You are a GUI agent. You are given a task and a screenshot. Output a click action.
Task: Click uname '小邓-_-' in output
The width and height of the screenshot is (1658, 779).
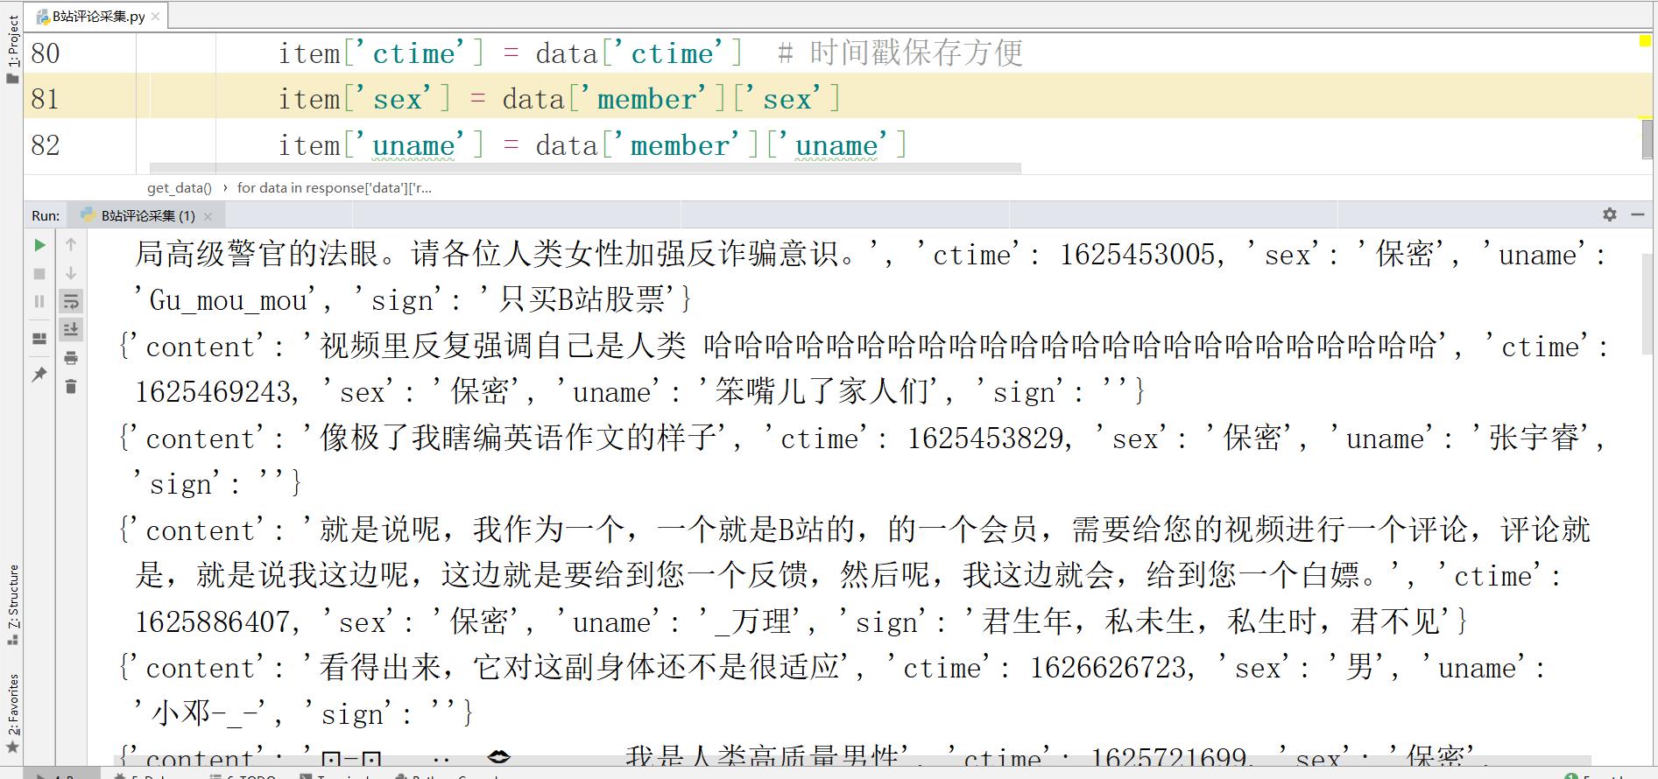click(x=203, y=714)
